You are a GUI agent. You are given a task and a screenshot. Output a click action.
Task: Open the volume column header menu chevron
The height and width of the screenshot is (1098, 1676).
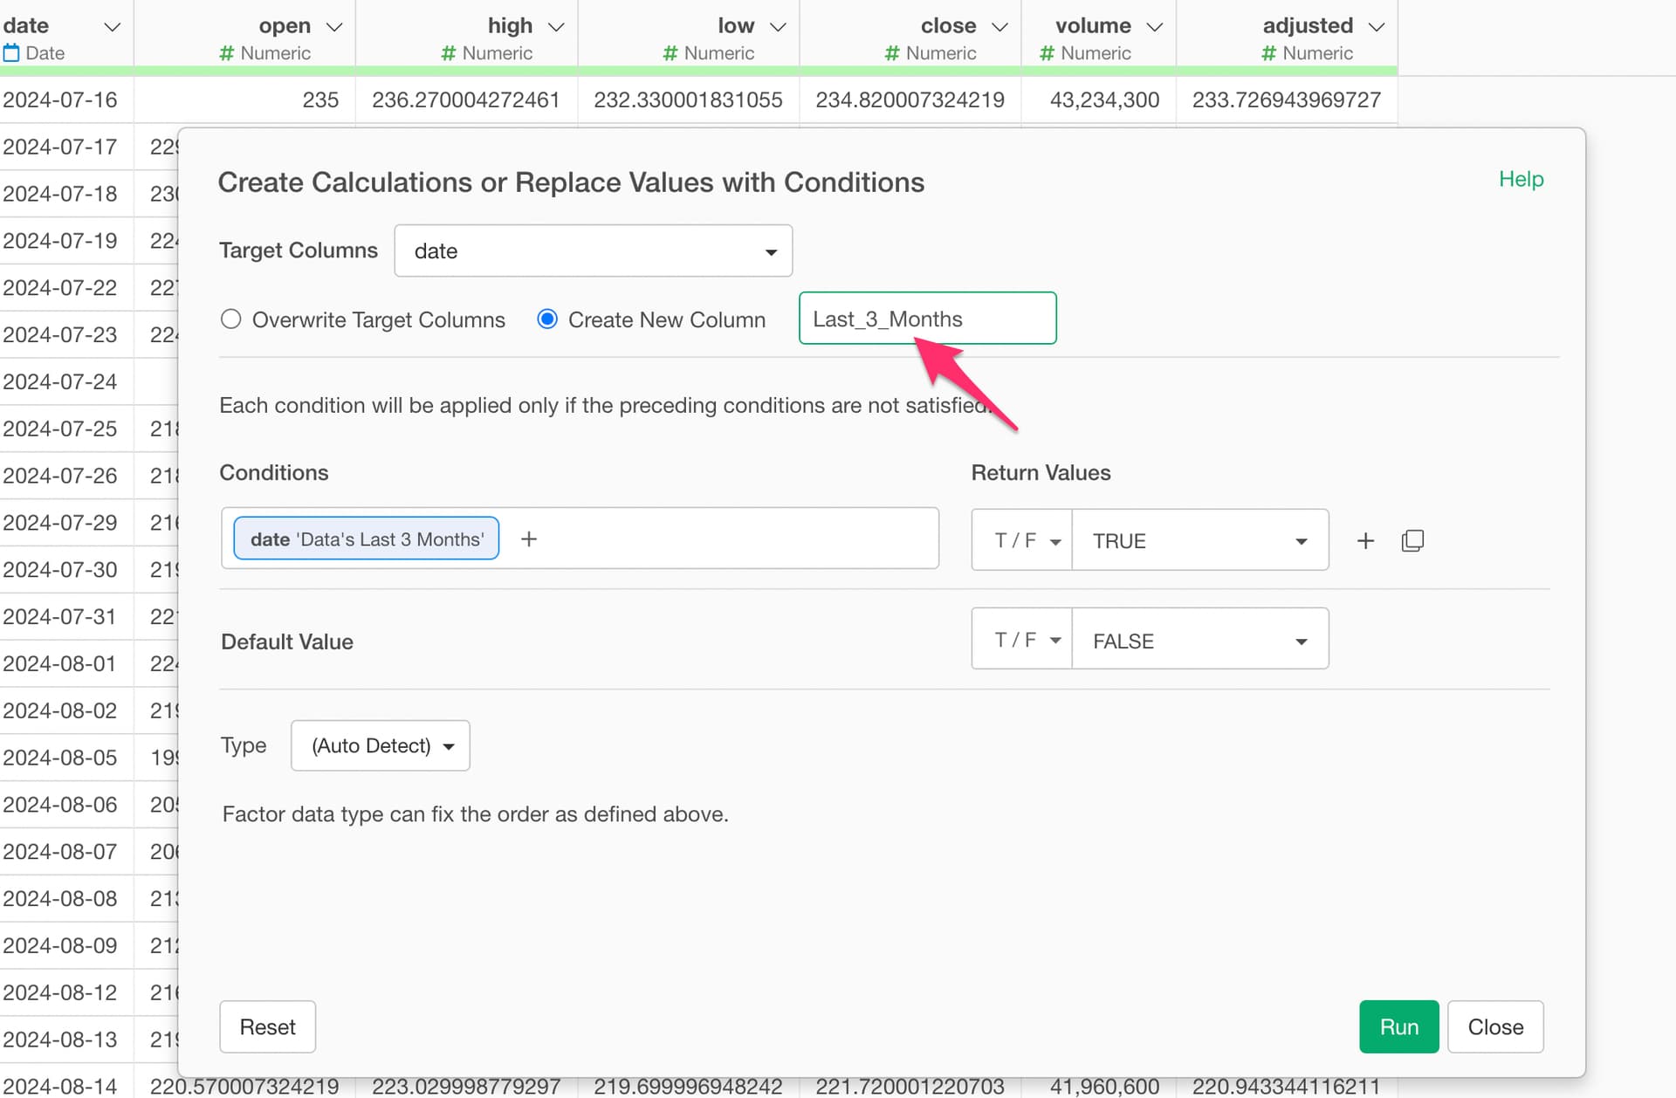tap(1154, 27)
